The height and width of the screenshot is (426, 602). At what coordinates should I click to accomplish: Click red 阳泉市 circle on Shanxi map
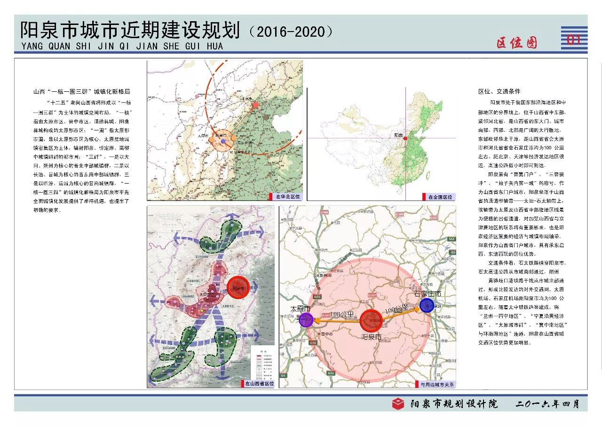[238, 288]
